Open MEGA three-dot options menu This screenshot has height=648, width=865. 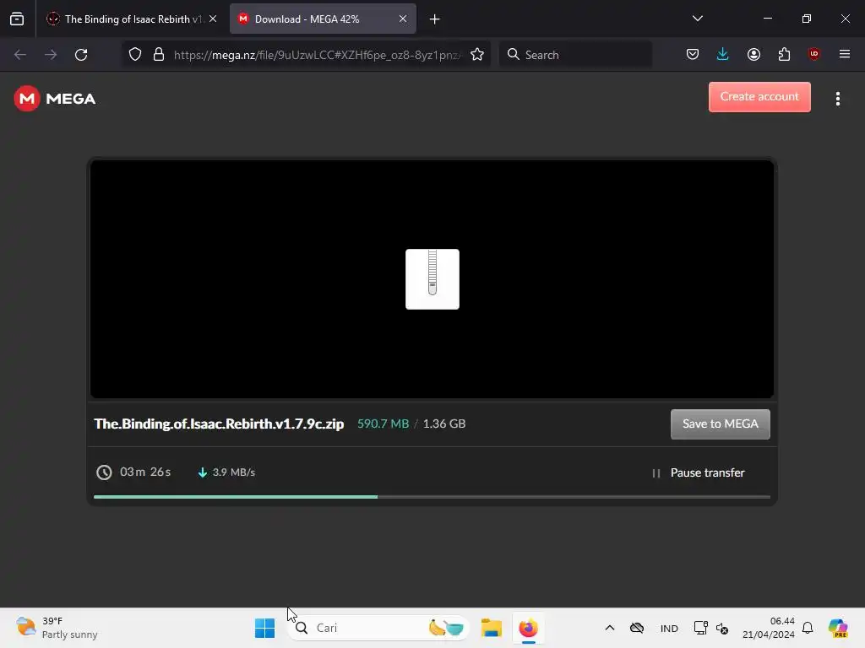[837, 99]
